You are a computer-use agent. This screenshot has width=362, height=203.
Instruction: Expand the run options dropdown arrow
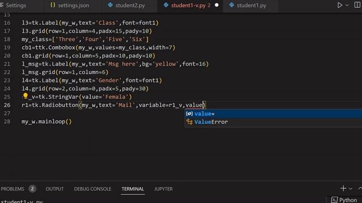pyautogui.click(x=347, y=5)
